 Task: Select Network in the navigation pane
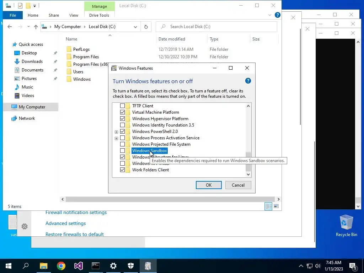[x=27, y=118]
